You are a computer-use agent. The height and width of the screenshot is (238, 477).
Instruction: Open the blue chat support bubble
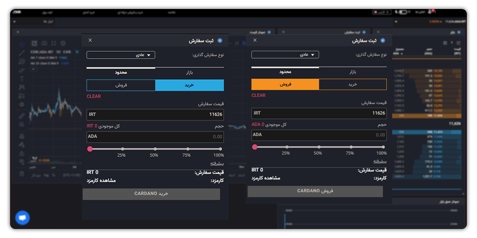[22, 217]
